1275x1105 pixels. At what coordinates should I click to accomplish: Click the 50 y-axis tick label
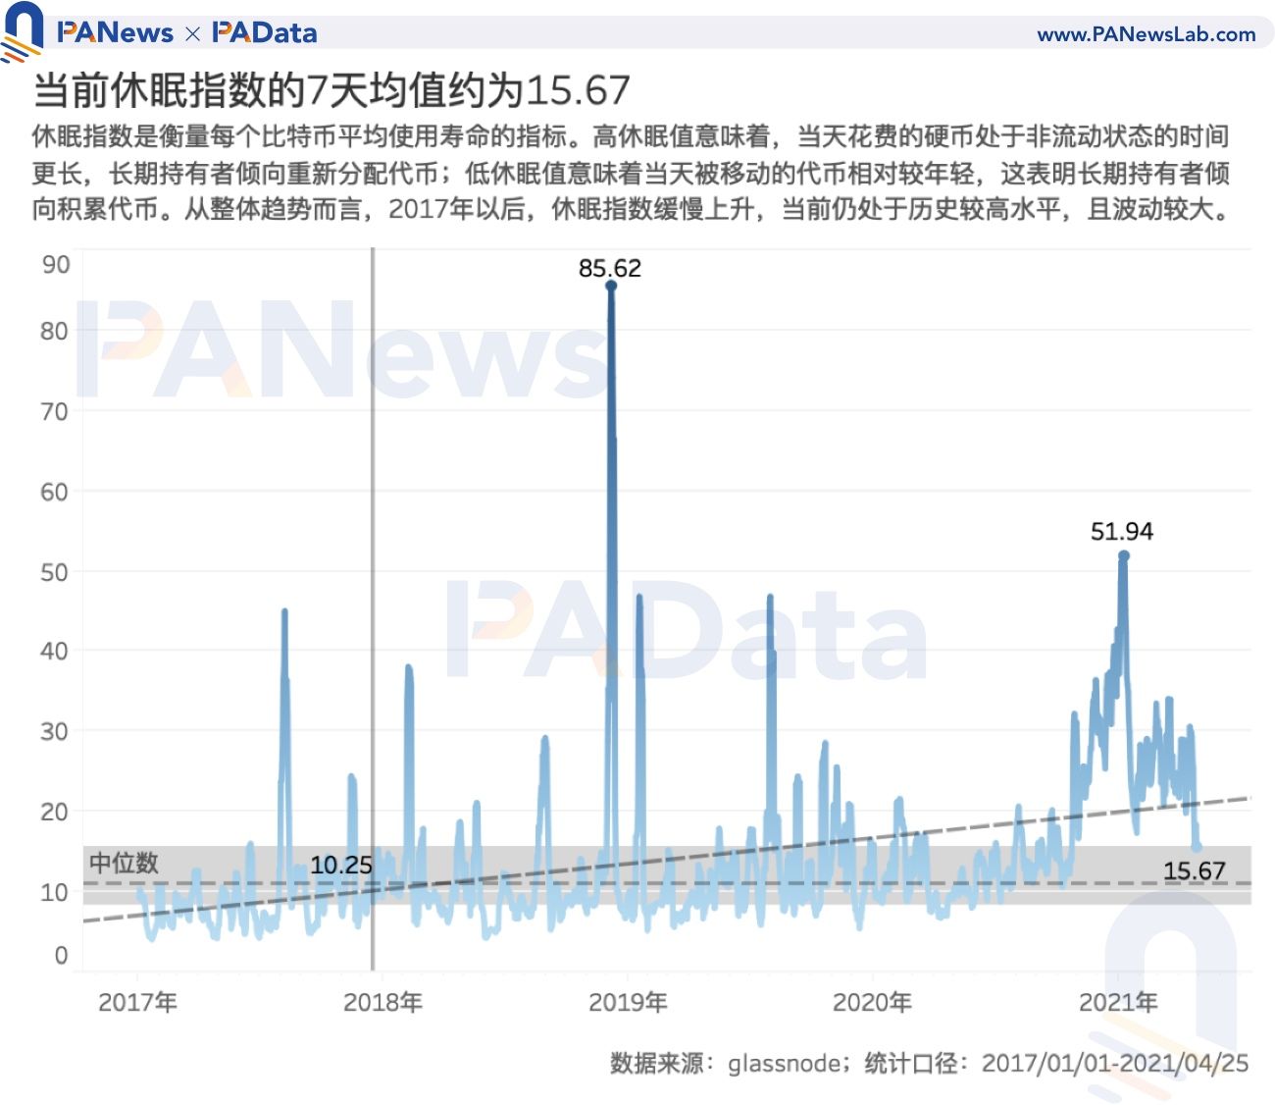[x=55, y=571]
